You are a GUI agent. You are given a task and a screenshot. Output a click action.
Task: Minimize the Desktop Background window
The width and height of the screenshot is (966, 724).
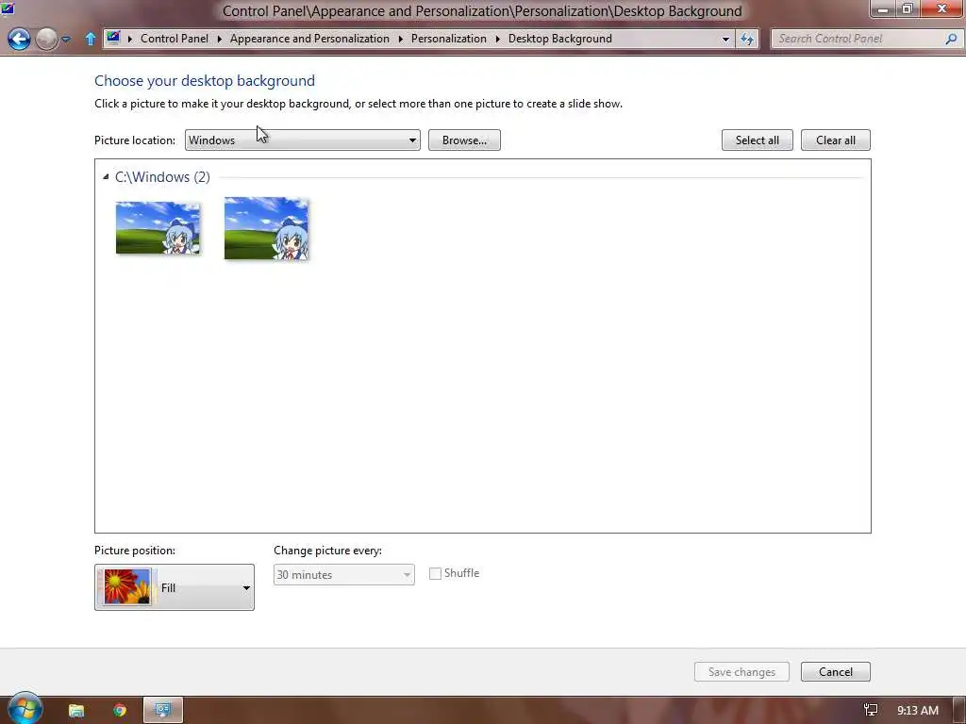[882, 8]
